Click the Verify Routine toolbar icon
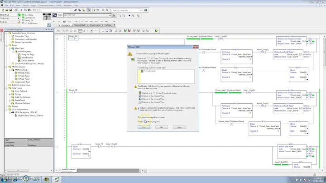326x183 pixels. coord(94,10)
